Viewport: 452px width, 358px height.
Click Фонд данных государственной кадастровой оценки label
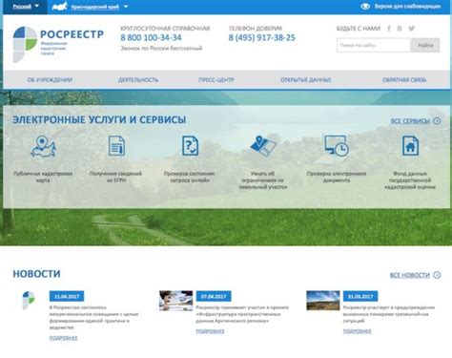[x=410, y=180]
